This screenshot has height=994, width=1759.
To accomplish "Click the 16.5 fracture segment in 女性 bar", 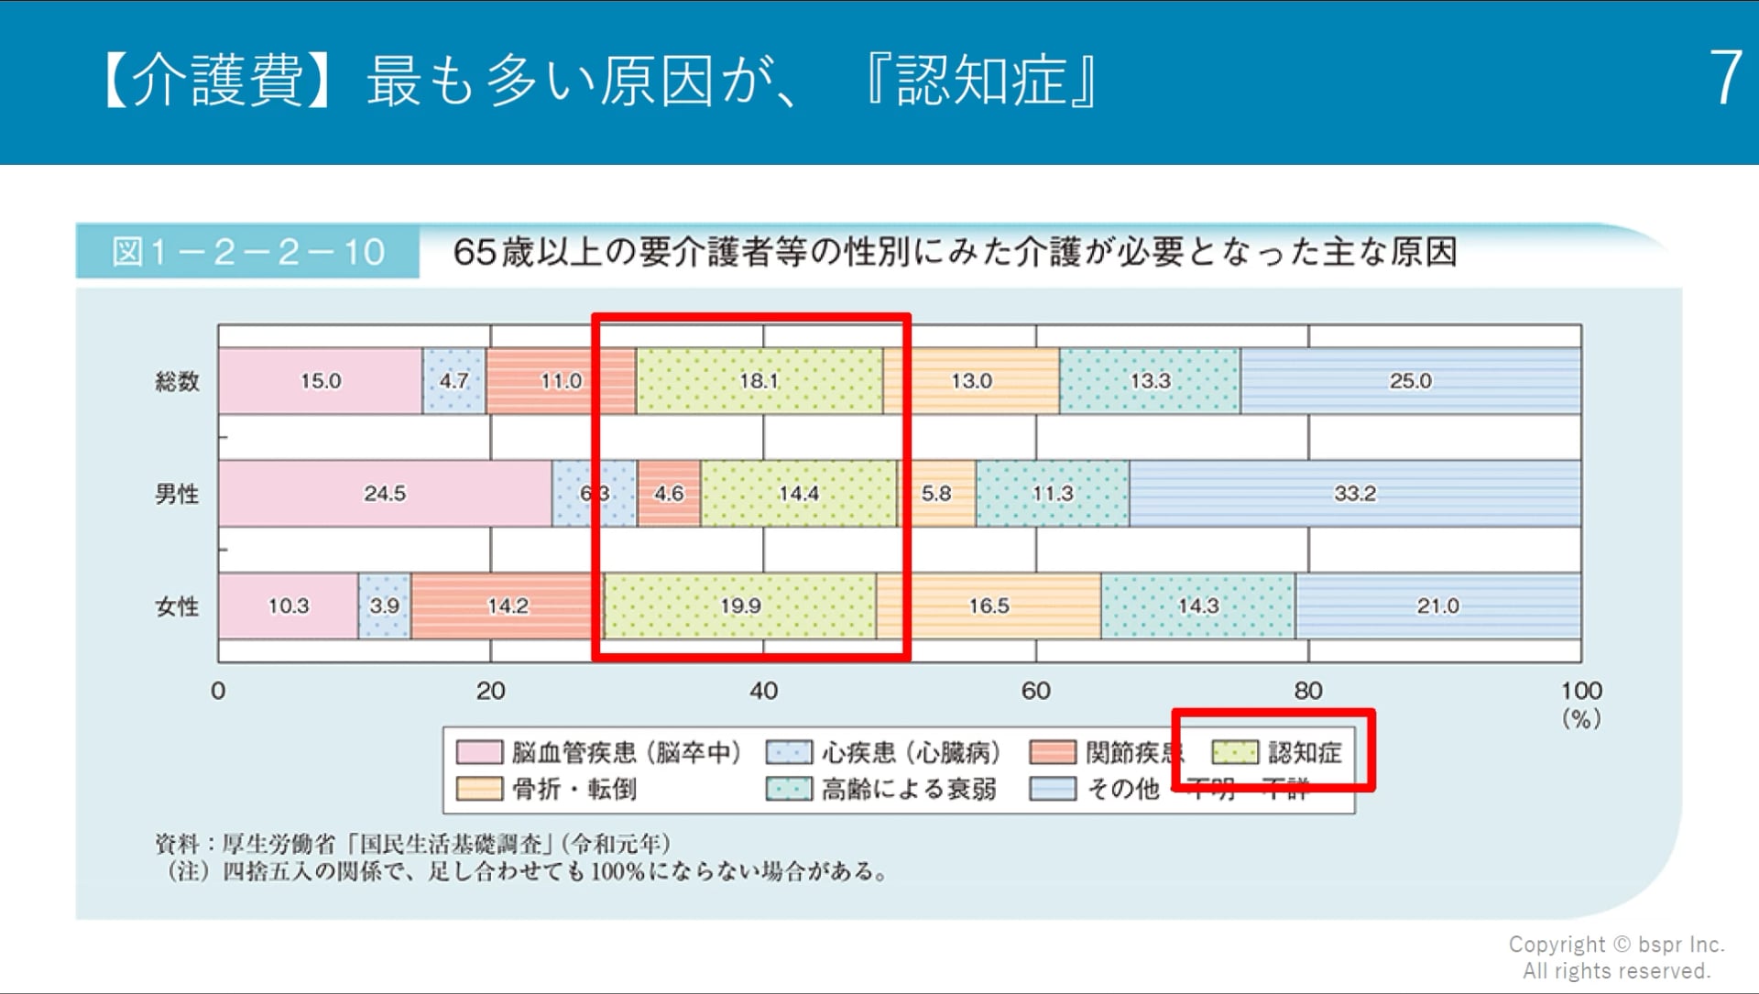I will point(989,606).
